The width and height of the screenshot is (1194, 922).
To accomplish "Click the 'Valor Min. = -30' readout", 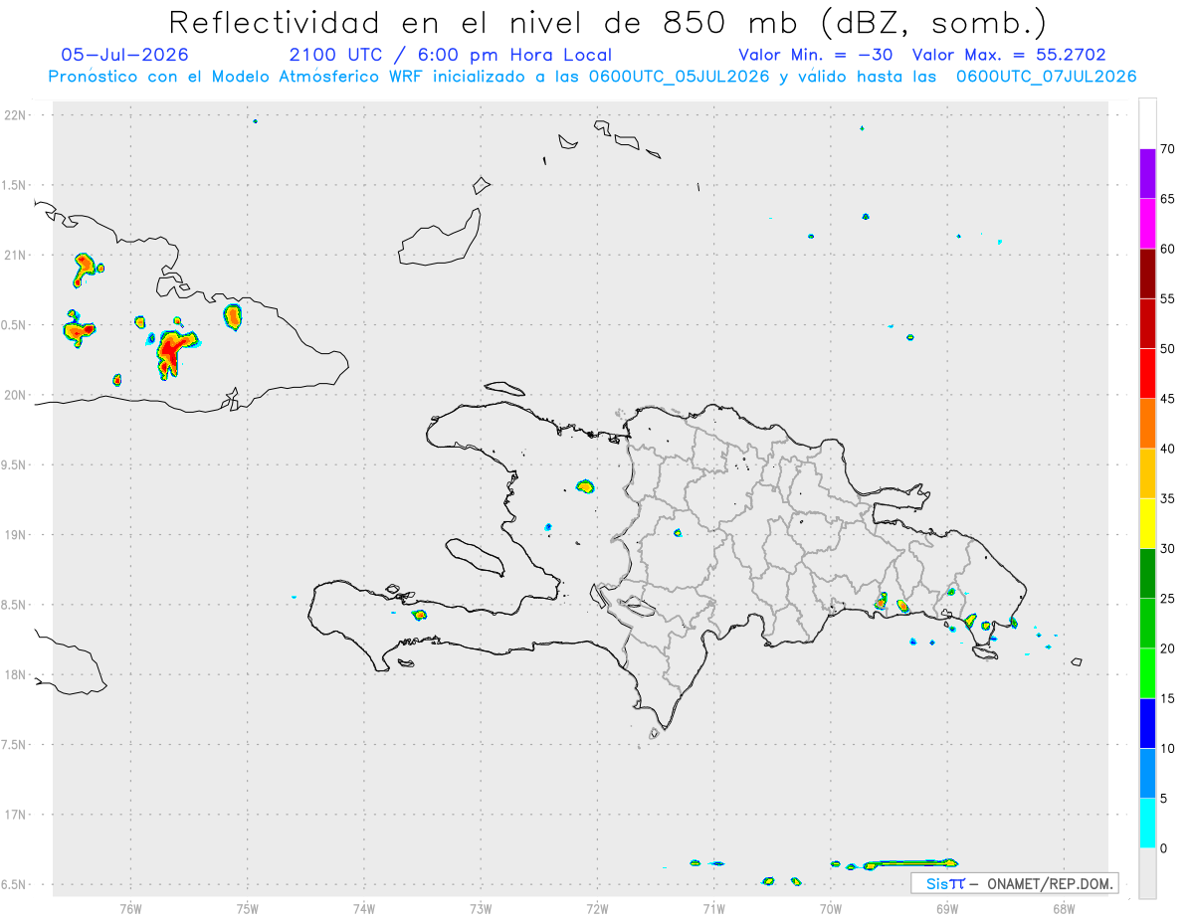I will point(818,55).
